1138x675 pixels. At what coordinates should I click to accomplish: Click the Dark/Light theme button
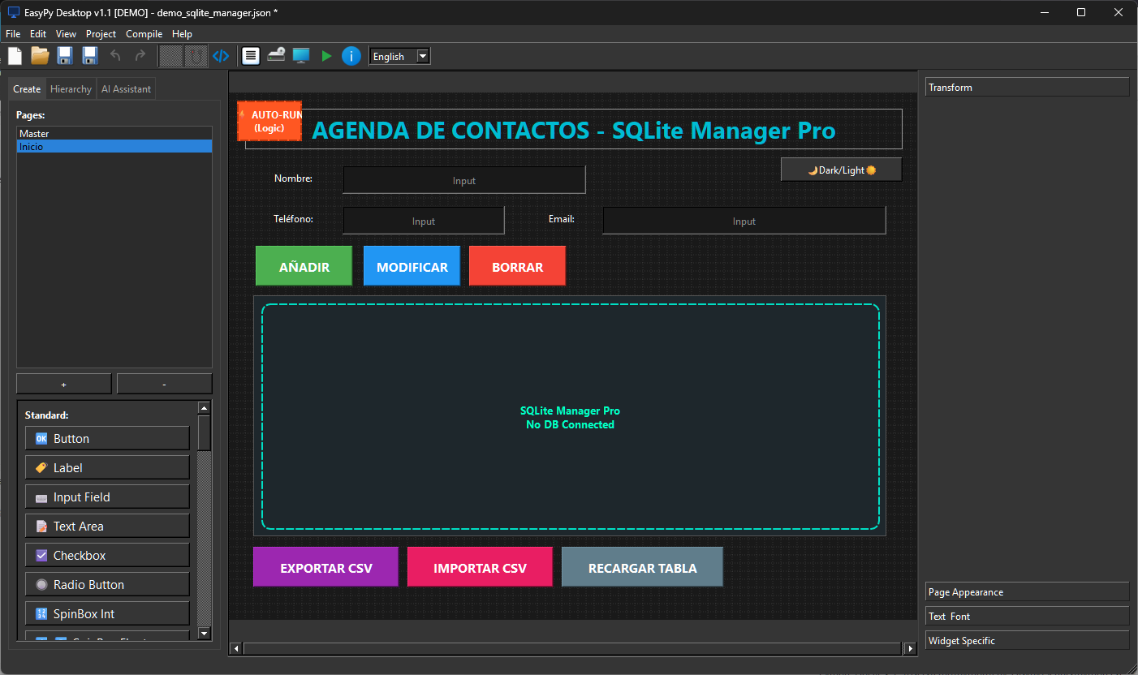click(x=841, y=170)
